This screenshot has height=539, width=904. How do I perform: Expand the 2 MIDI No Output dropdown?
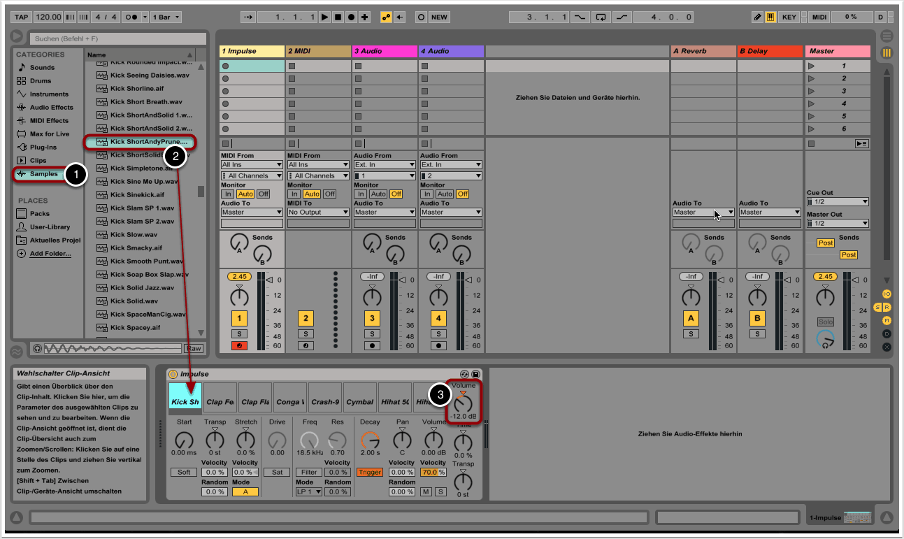pyautogui.click(x=317, y=213)
